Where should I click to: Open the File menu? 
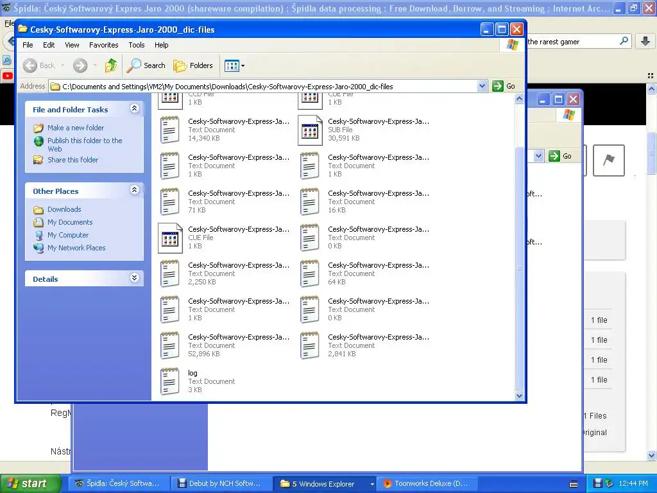click(28, 45)
